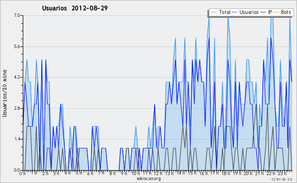Click the '15 h' x-axis label
Image resolution: width=297 pixels, height=183 pixels.
(192, 173)
